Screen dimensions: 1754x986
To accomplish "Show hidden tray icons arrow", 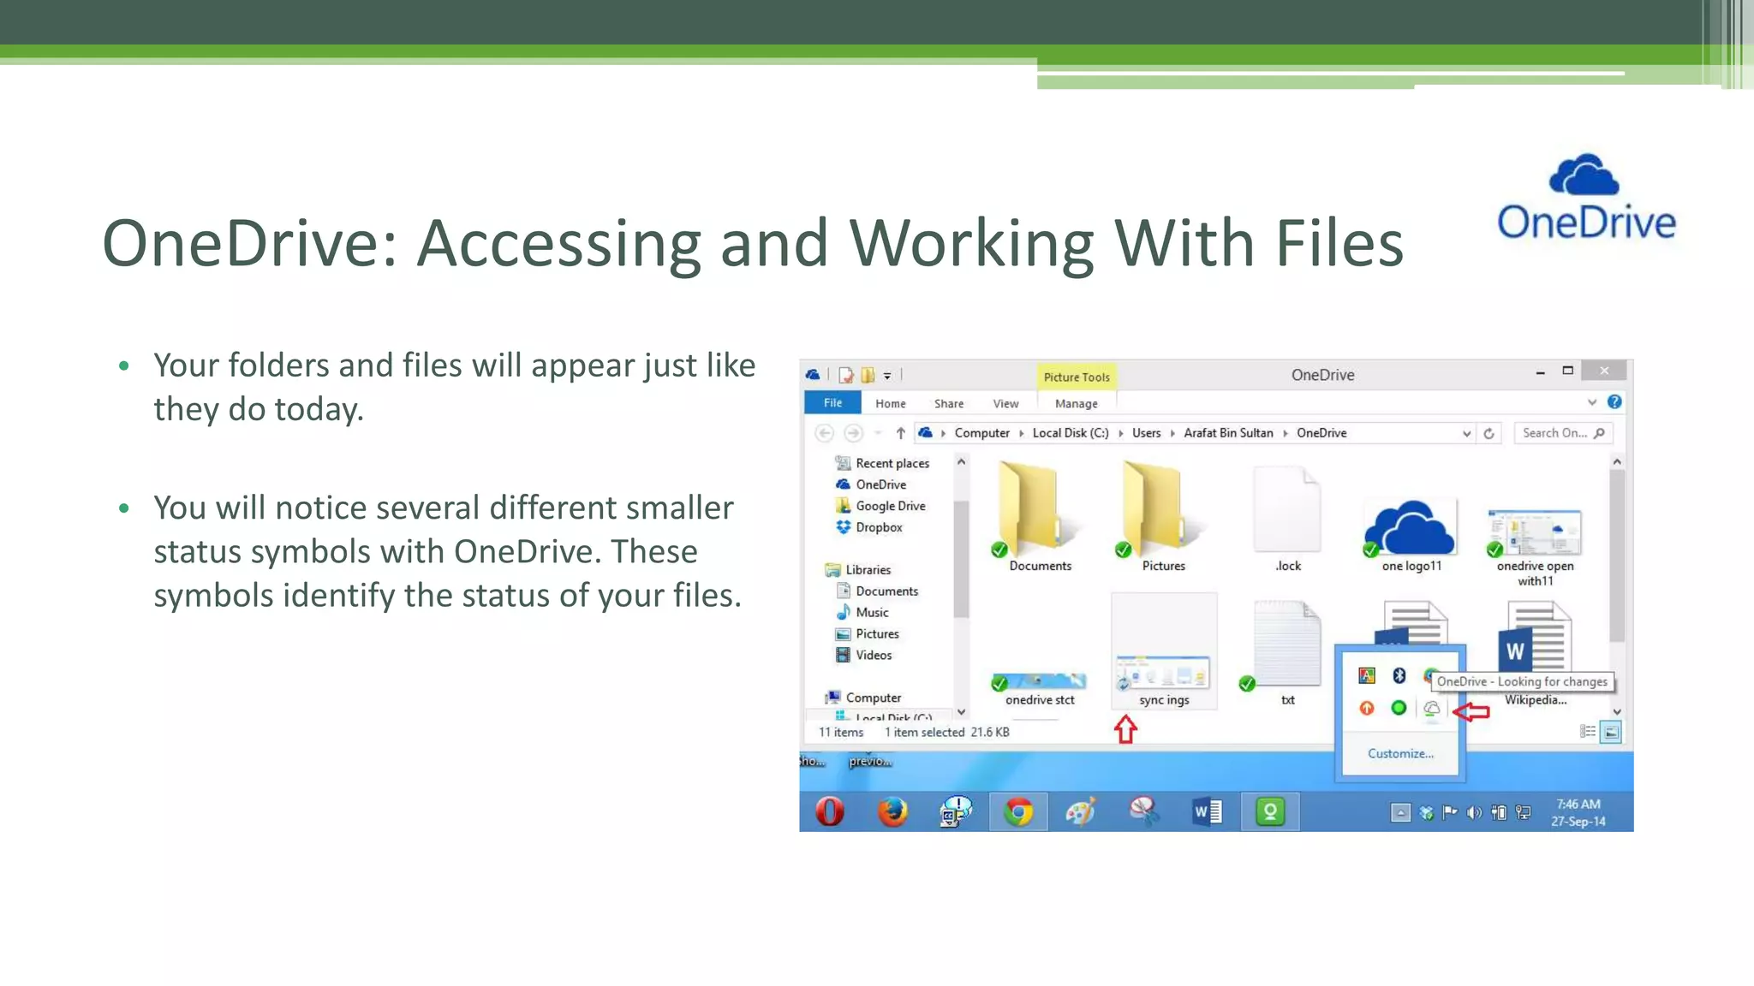I will click(x=1400, y=812).
